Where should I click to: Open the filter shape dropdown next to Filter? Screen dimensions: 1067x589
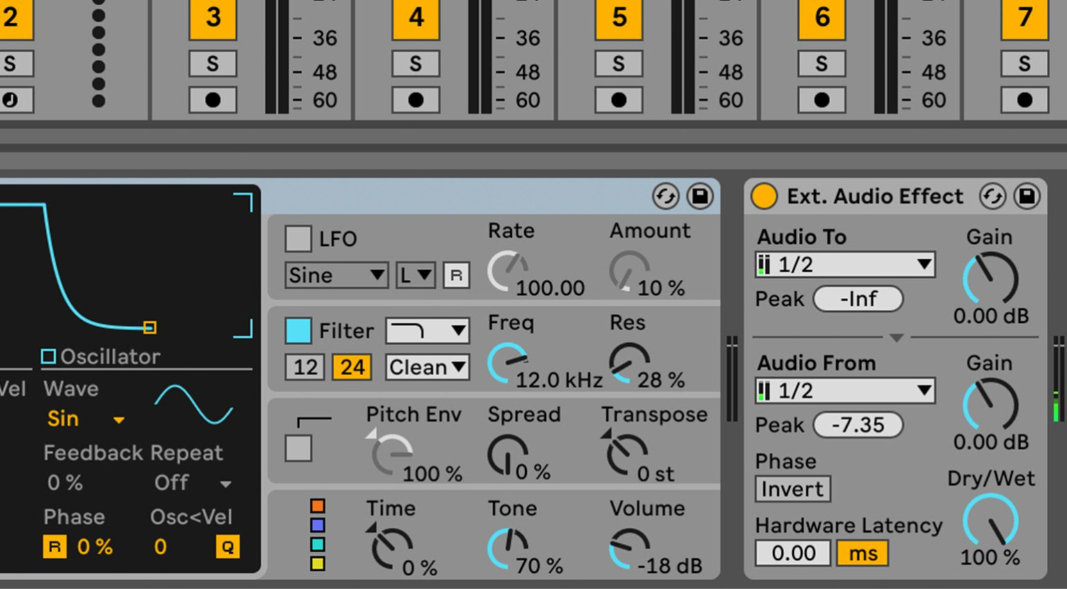[x=427, y=331]
